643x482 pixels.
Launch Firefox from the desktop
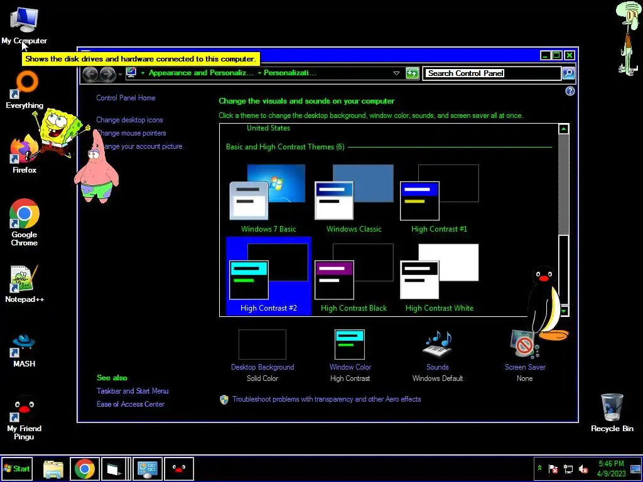(24, 154)
